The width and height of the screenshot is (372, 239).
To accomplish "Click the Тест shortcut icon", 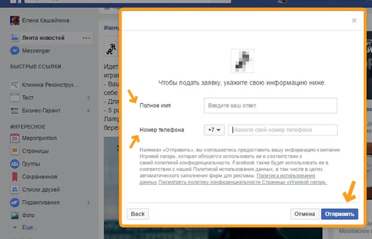I will 15,97.
